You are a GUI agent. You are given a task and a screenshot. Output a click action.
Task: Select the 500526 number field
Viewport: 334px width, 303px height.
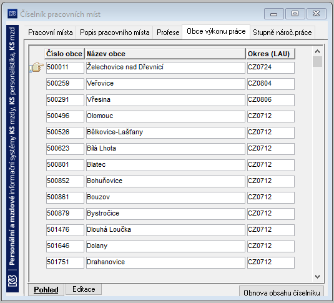65,132
